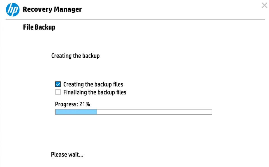Click the word "Manager" in the title
This screenshot has height=167, width=269.
68,9
